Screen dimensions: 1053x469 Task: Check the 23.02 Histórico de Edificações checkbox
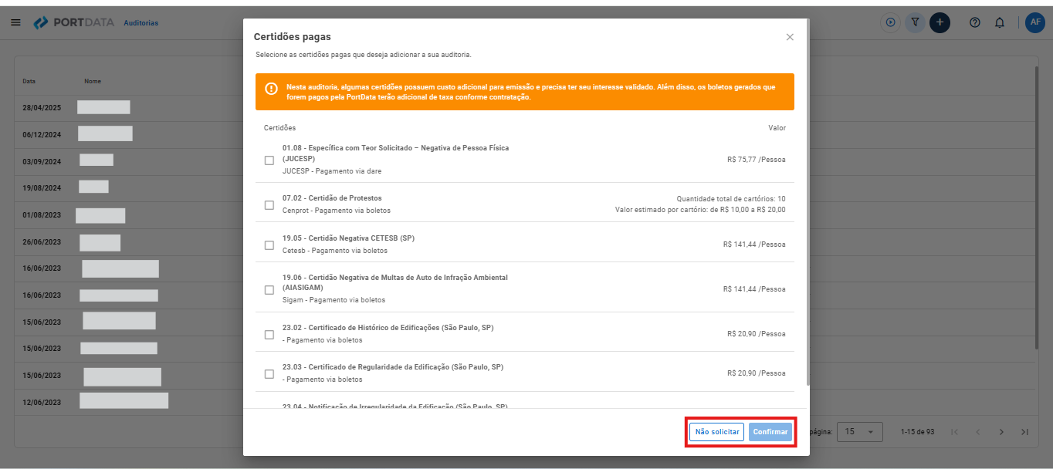[269, 335]
